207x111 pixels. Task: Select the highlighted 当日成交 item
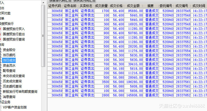coord(9,60)
